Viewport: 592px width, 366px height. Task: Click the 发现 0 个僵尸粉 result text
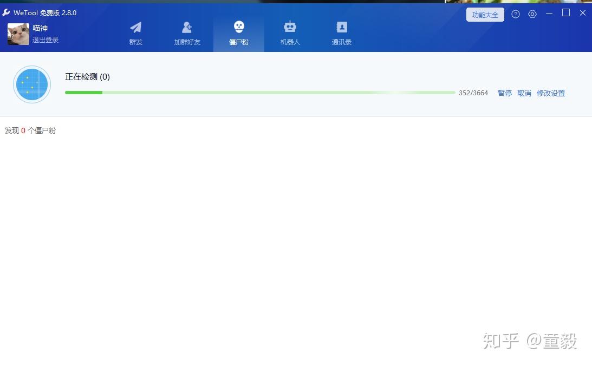tap(30, 130)
